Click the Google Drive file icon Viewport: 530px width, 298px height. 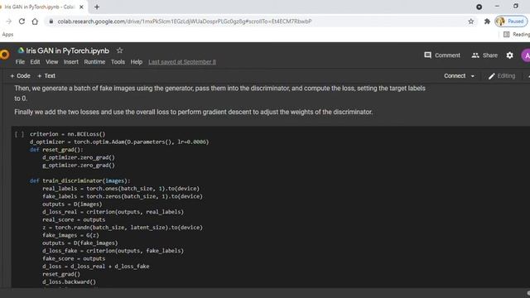point(21,50)
